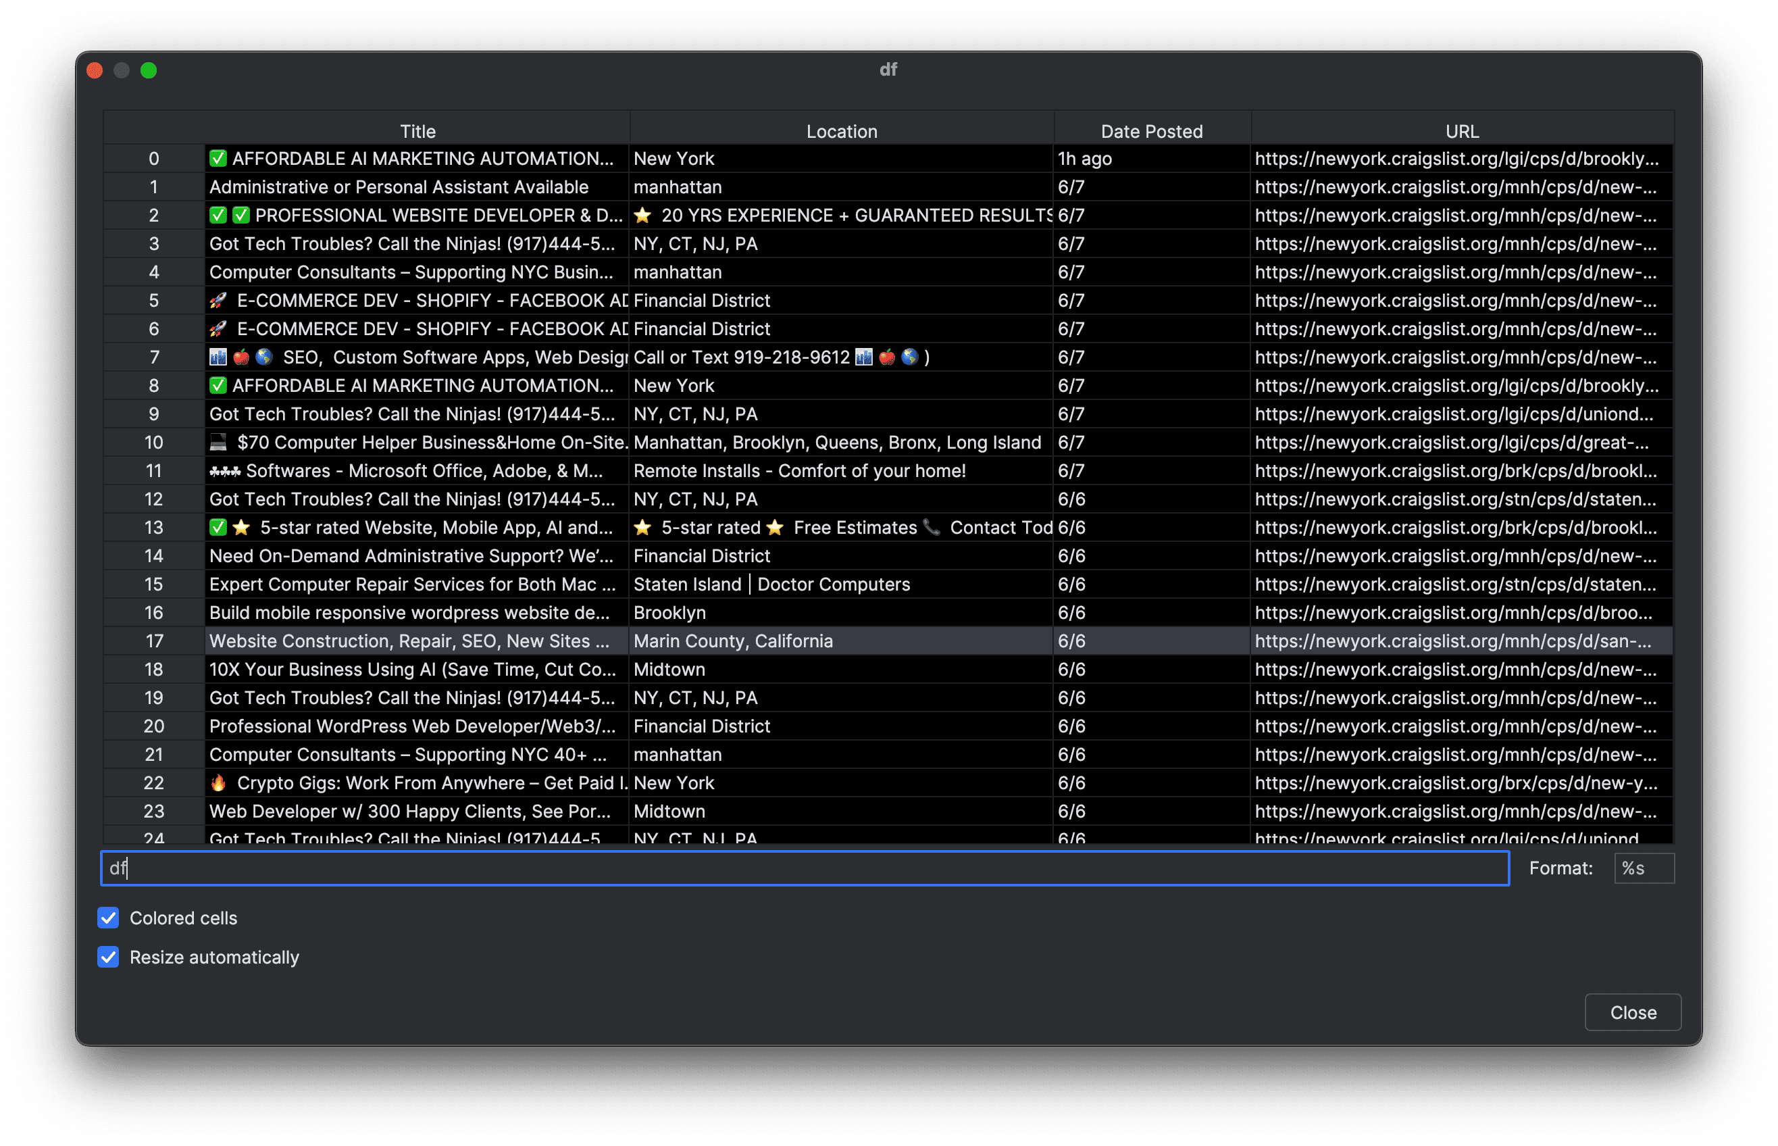Uncheck the Colored cells checkbox

click(x=109, y=918)
